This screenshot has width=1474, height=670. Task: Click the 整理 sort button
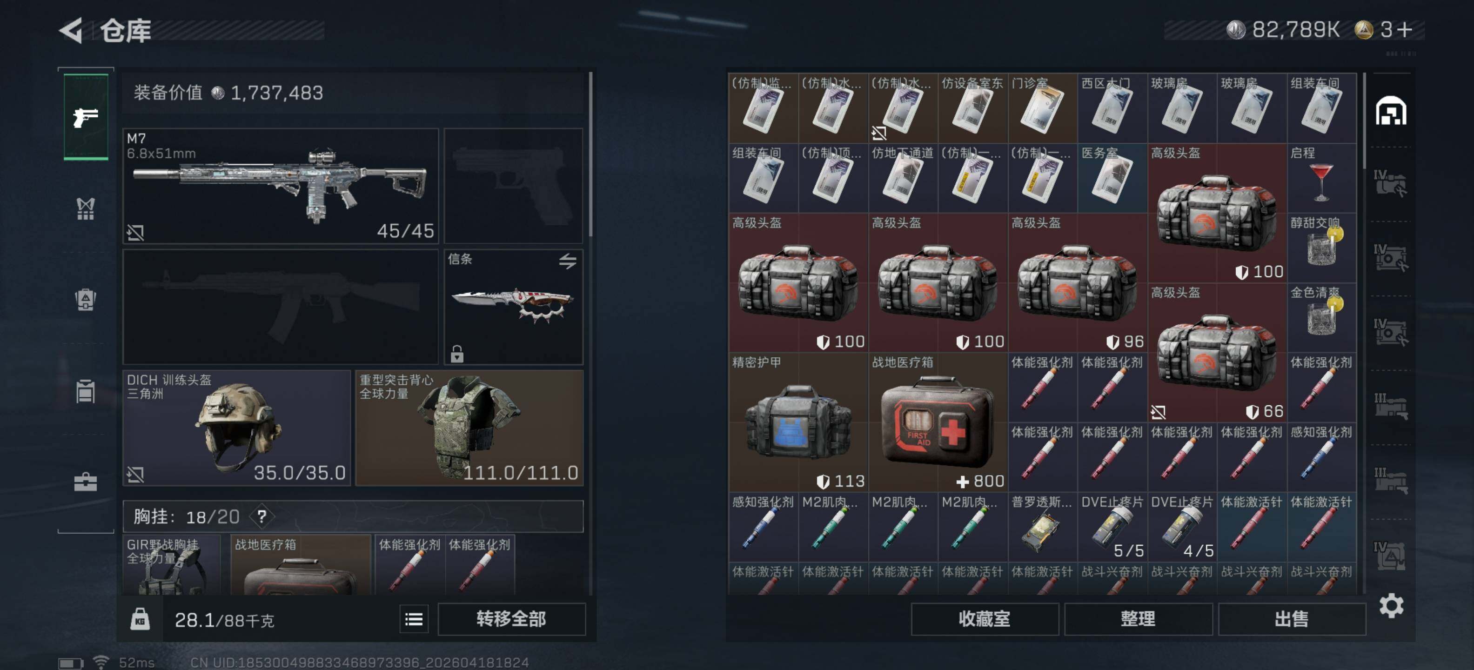1138,619
